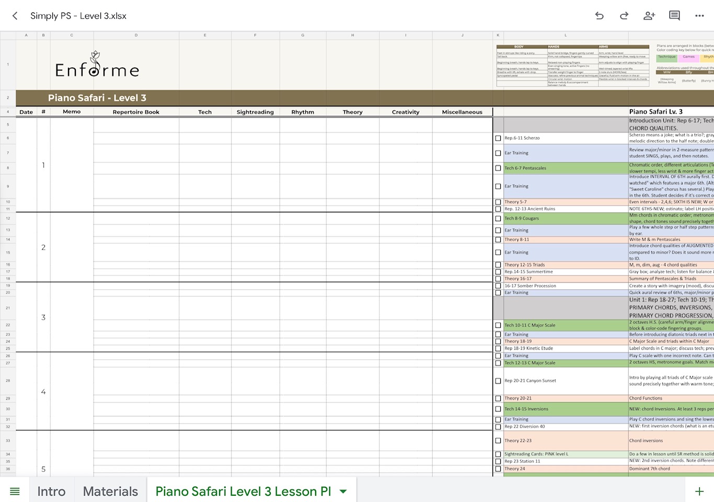Select the Rep 22 Diversion 40 cell

(566, 427)
